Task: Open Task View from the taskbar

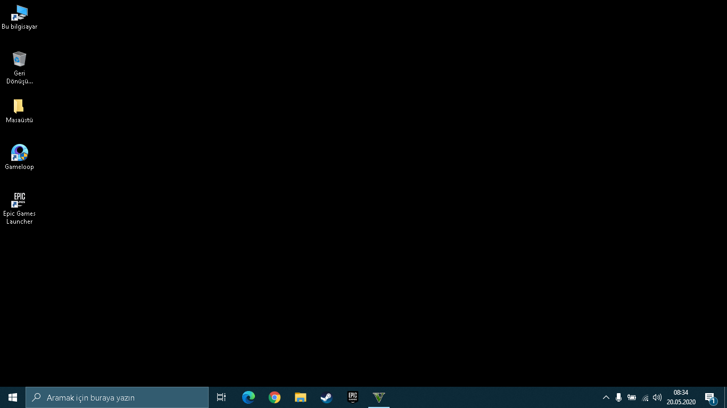Action: coord(221,397)
